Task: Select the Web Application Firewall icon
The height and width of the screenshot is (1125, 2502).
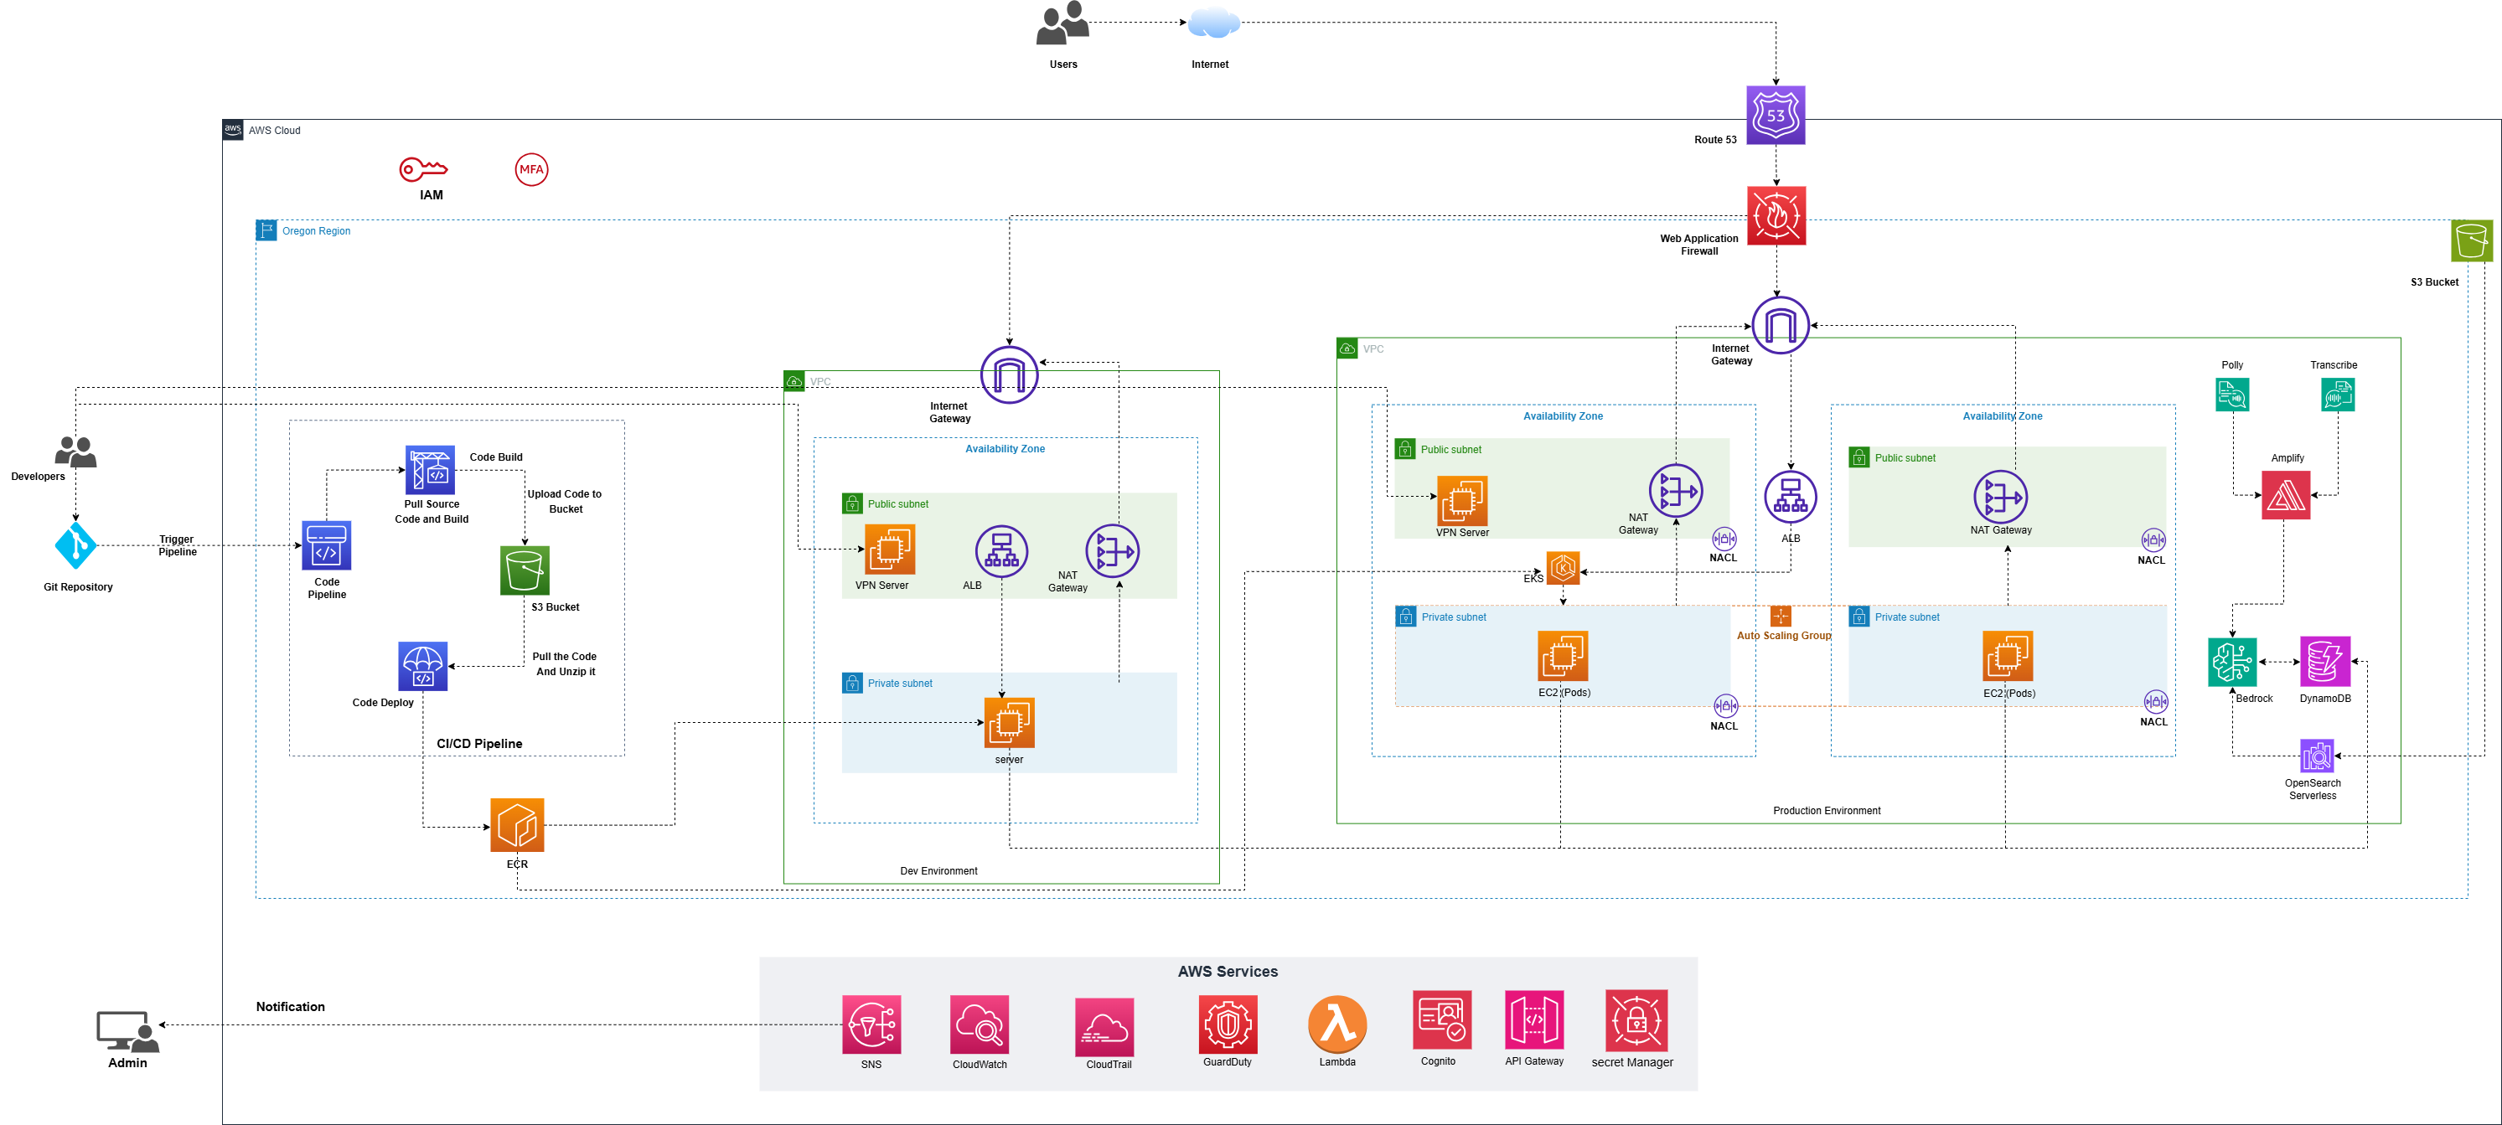Action: pos(1776,215)
